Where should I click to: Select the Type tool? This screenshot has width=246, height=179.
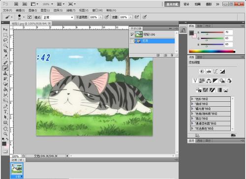point(5,112)
